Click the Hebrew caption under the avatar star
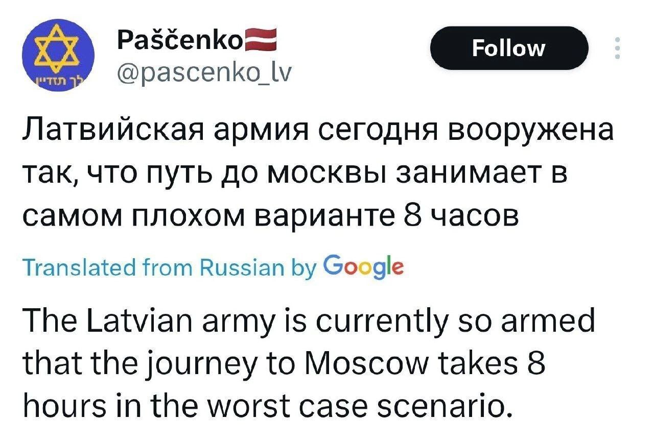The height and width of the screenshot is (444, 654). click(51, 83)
